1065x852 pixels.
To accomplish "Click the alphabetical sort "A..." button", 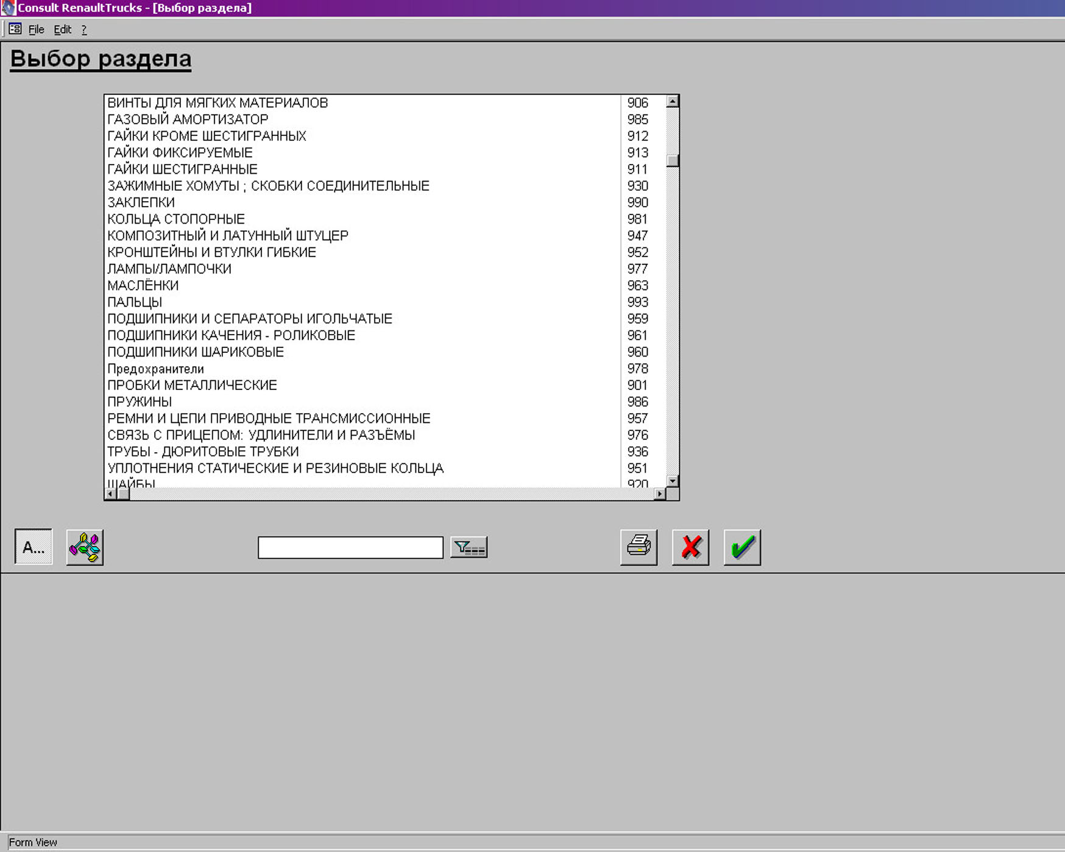I will click(34, 547).
